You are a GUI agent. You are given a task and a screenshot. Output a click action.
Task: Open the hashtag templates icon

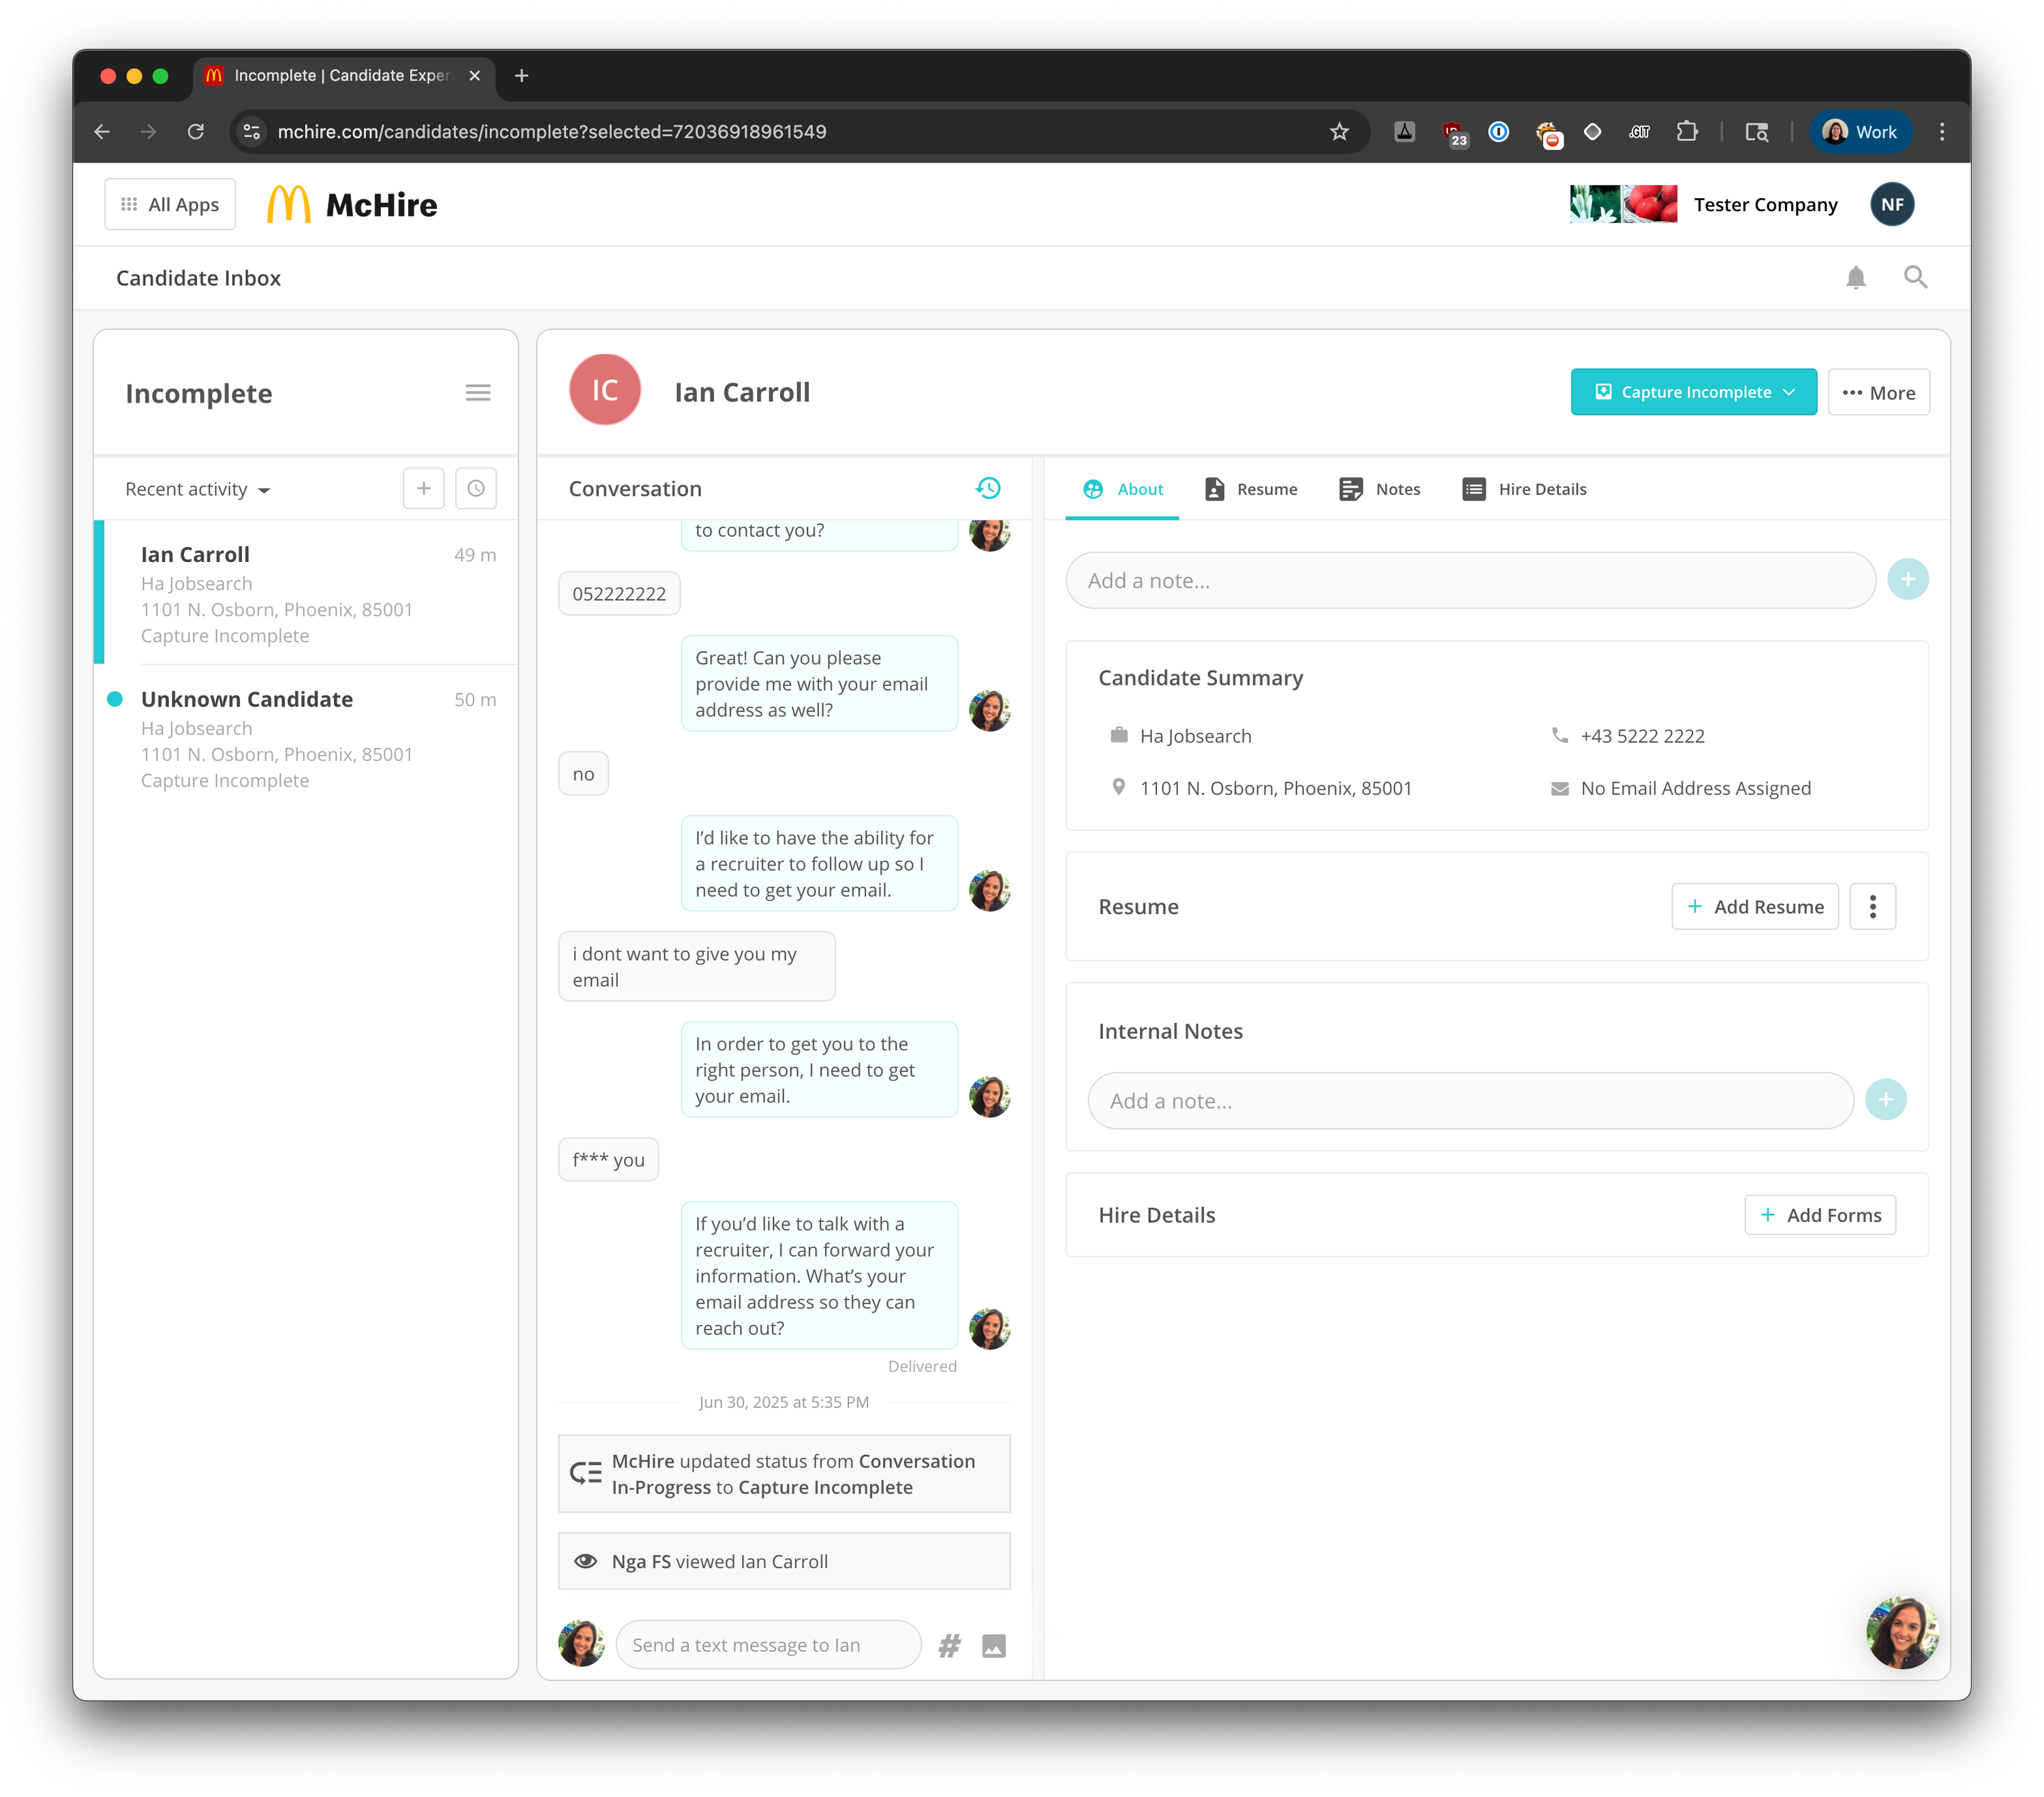coord(949,1645)
